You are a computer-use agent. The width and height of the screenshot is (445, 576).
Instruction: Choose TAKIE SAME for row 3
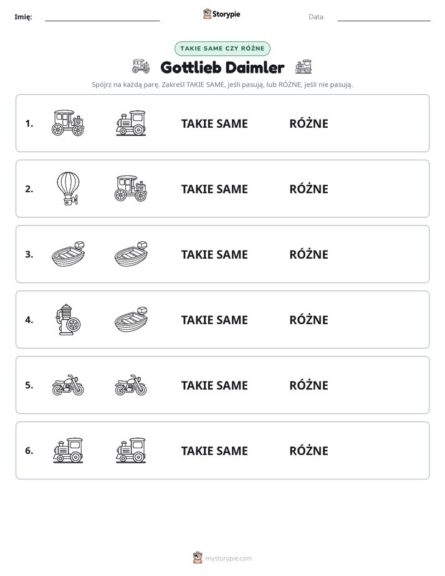(214, 254)
